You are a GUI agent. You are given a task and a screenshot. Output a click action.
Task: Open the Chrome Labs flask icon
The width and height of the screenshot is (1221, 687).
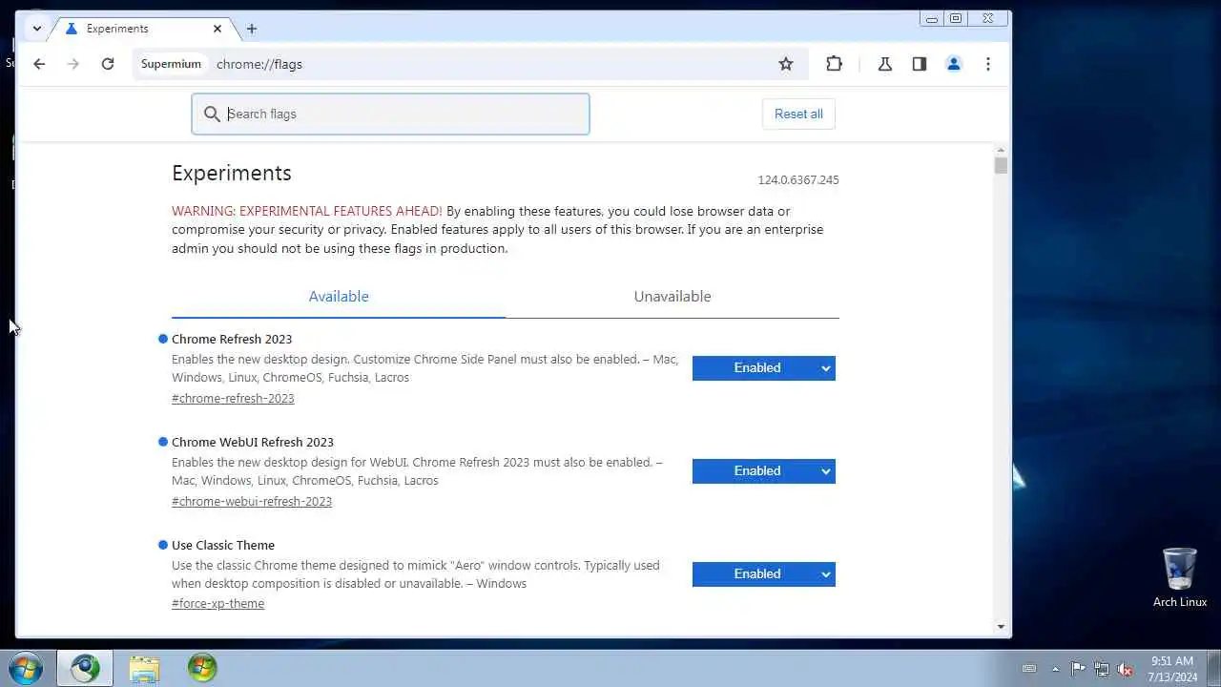pyautogui.click(x=885, y=64)
